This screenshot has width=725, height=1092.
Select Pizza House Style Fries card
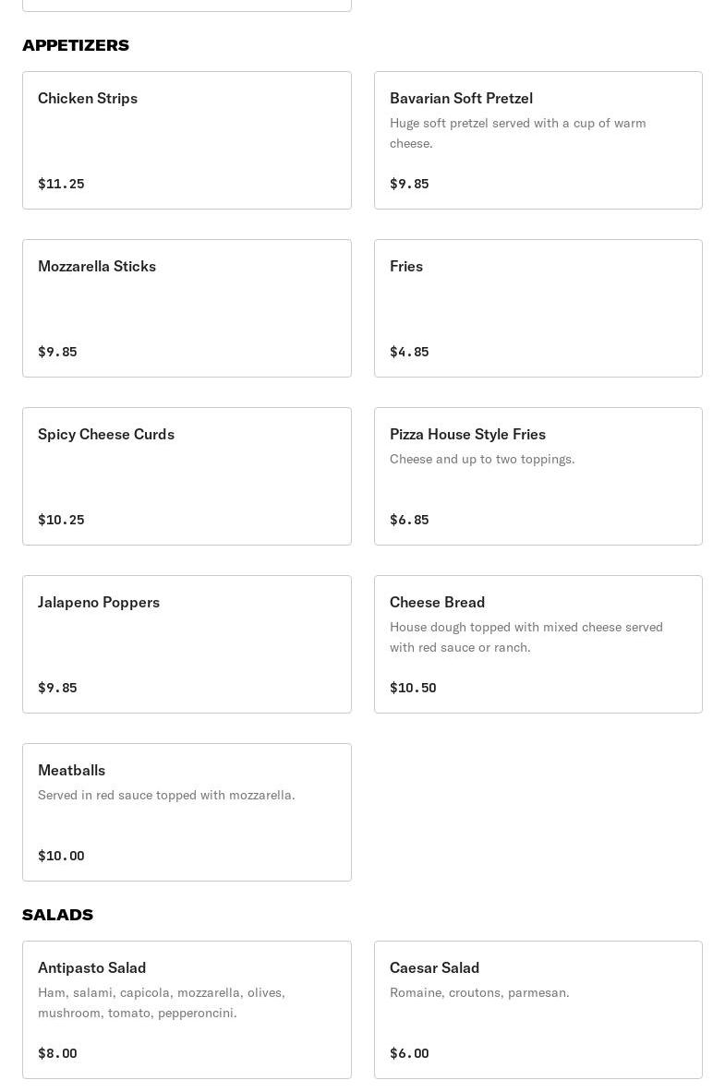pyautogui.click(x=538, y=476)
